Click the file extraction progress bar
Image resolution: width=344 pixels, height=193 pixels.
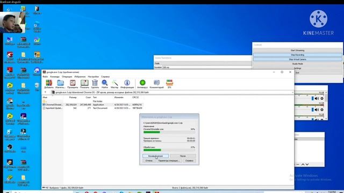pos(169,132)
